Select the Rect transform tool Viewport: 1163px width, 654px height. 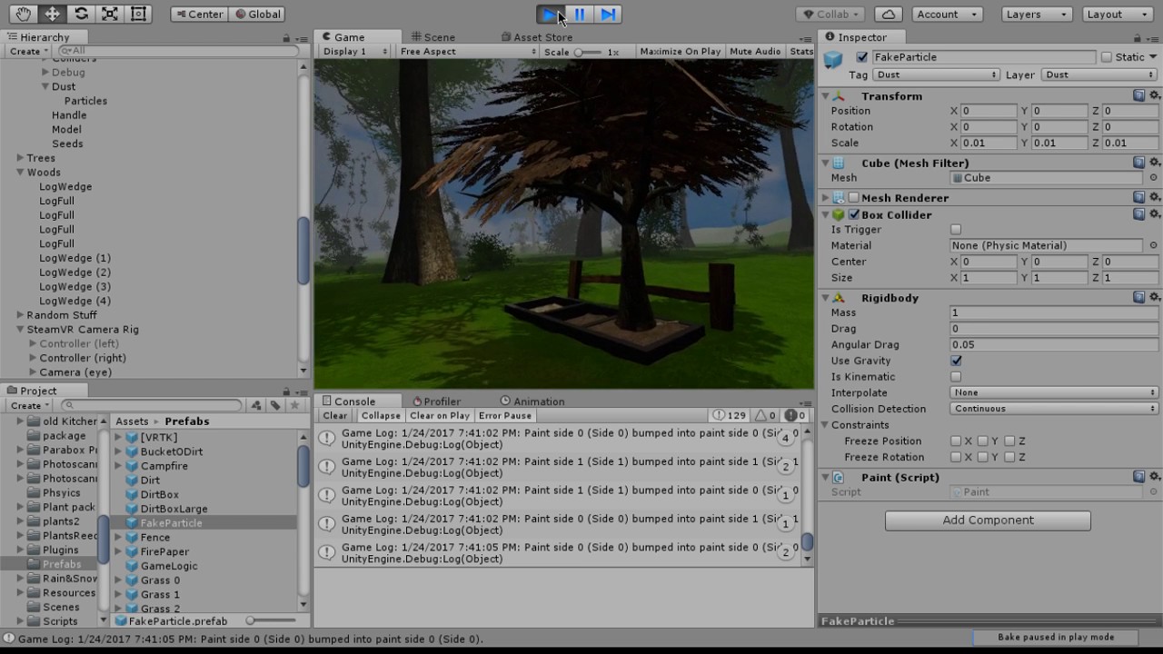point(138,14)
